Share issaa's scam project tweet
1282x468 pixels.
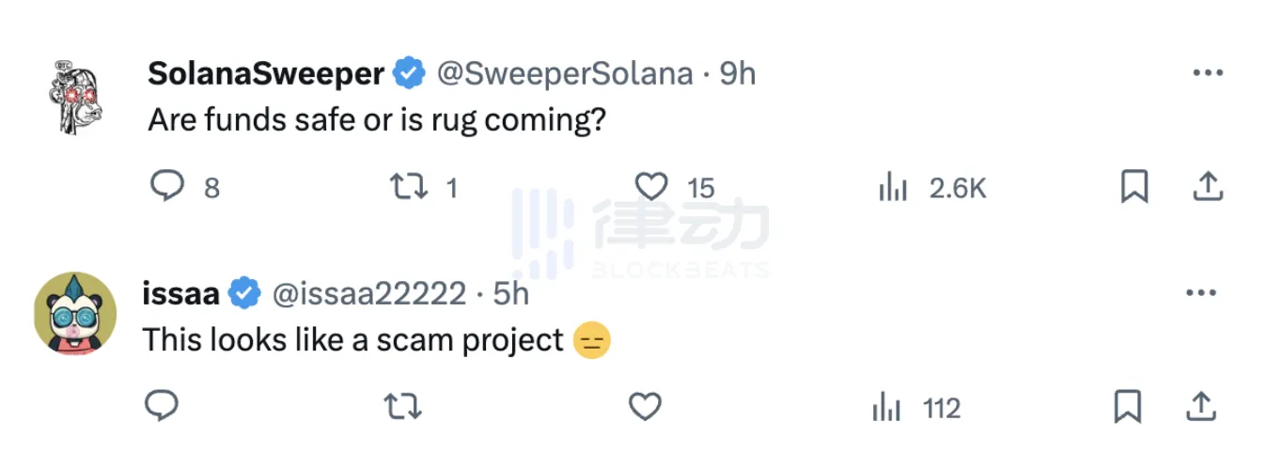[x=1199, y=407]
